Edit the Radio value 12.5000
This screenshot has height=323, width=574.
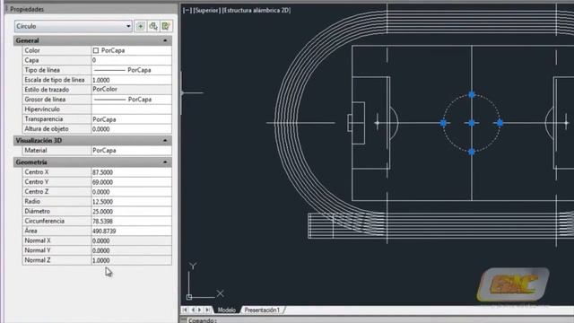pyautogui.click(x=131, y=202)
